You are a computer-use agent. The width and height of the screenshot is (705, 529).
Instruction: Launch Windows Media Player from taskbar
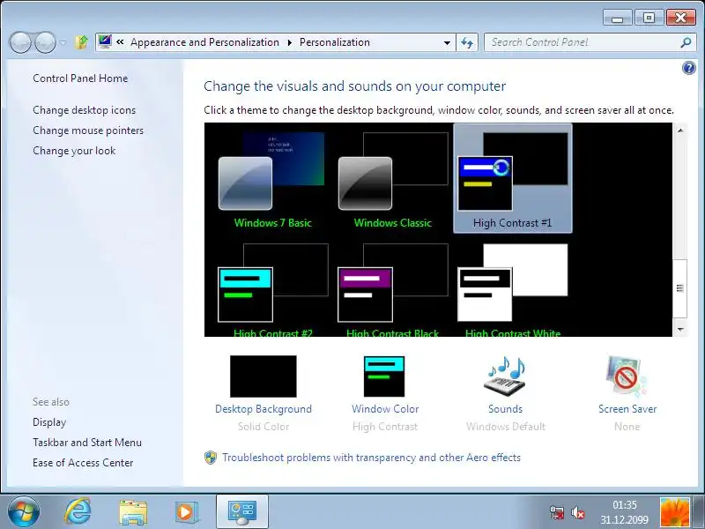pyautogui.click(x=186, y=512)
